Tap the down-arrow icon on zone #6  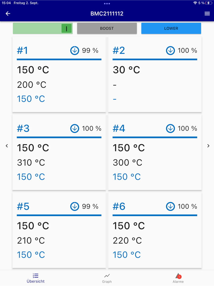[x=170, y=206]
